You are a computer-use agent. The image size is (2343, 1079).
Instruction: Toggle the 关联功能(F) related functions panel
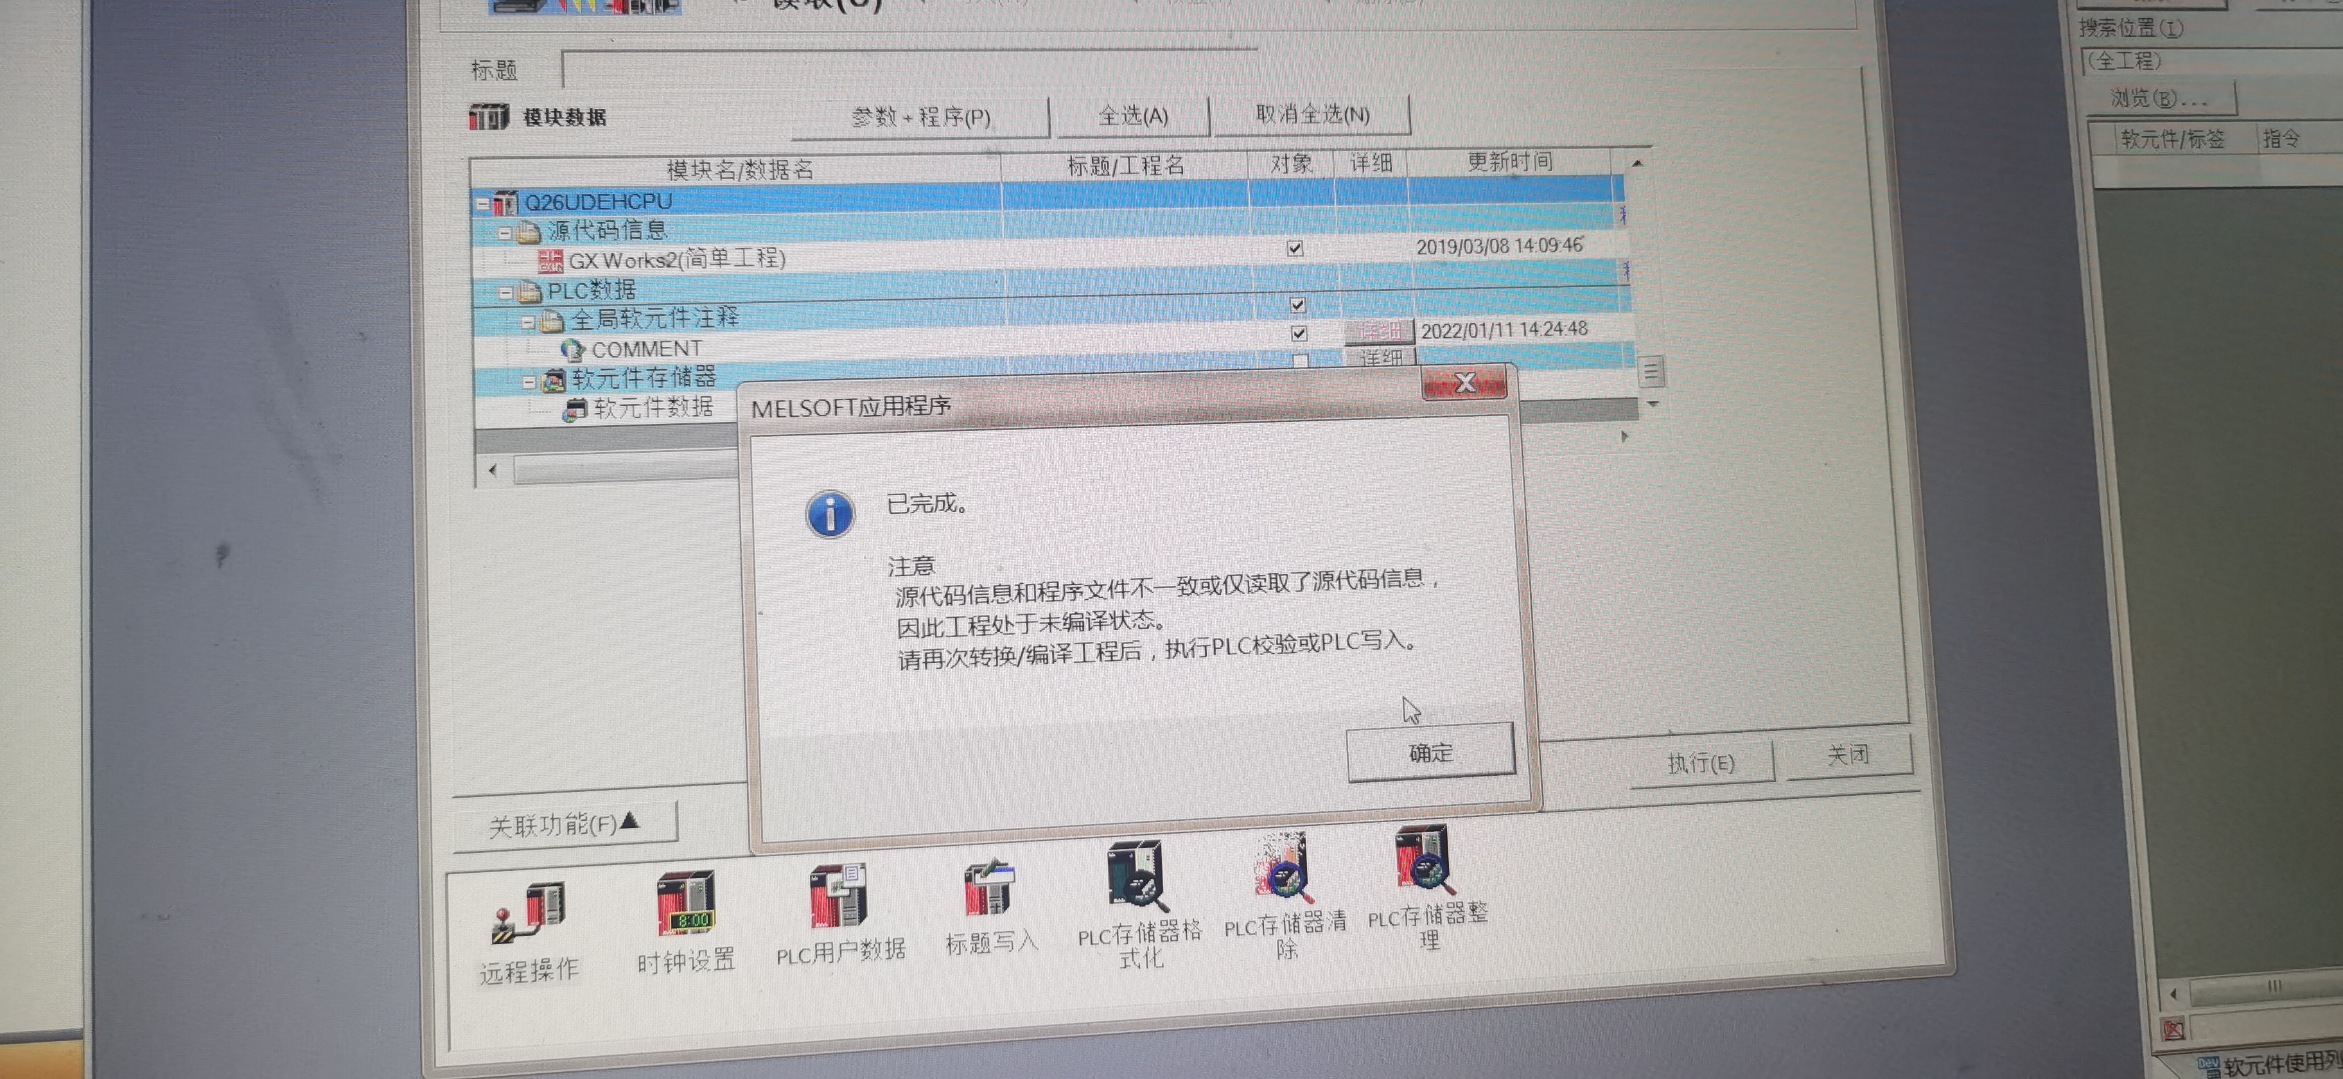[564, 824]
